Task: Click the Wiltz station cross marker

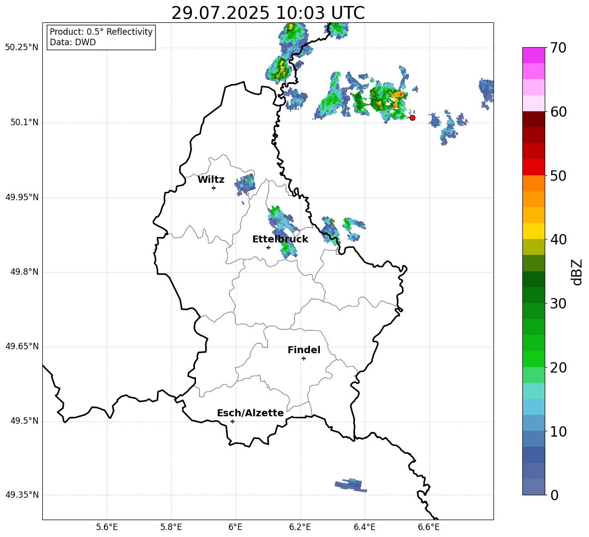Action: [x=214, y=188]
